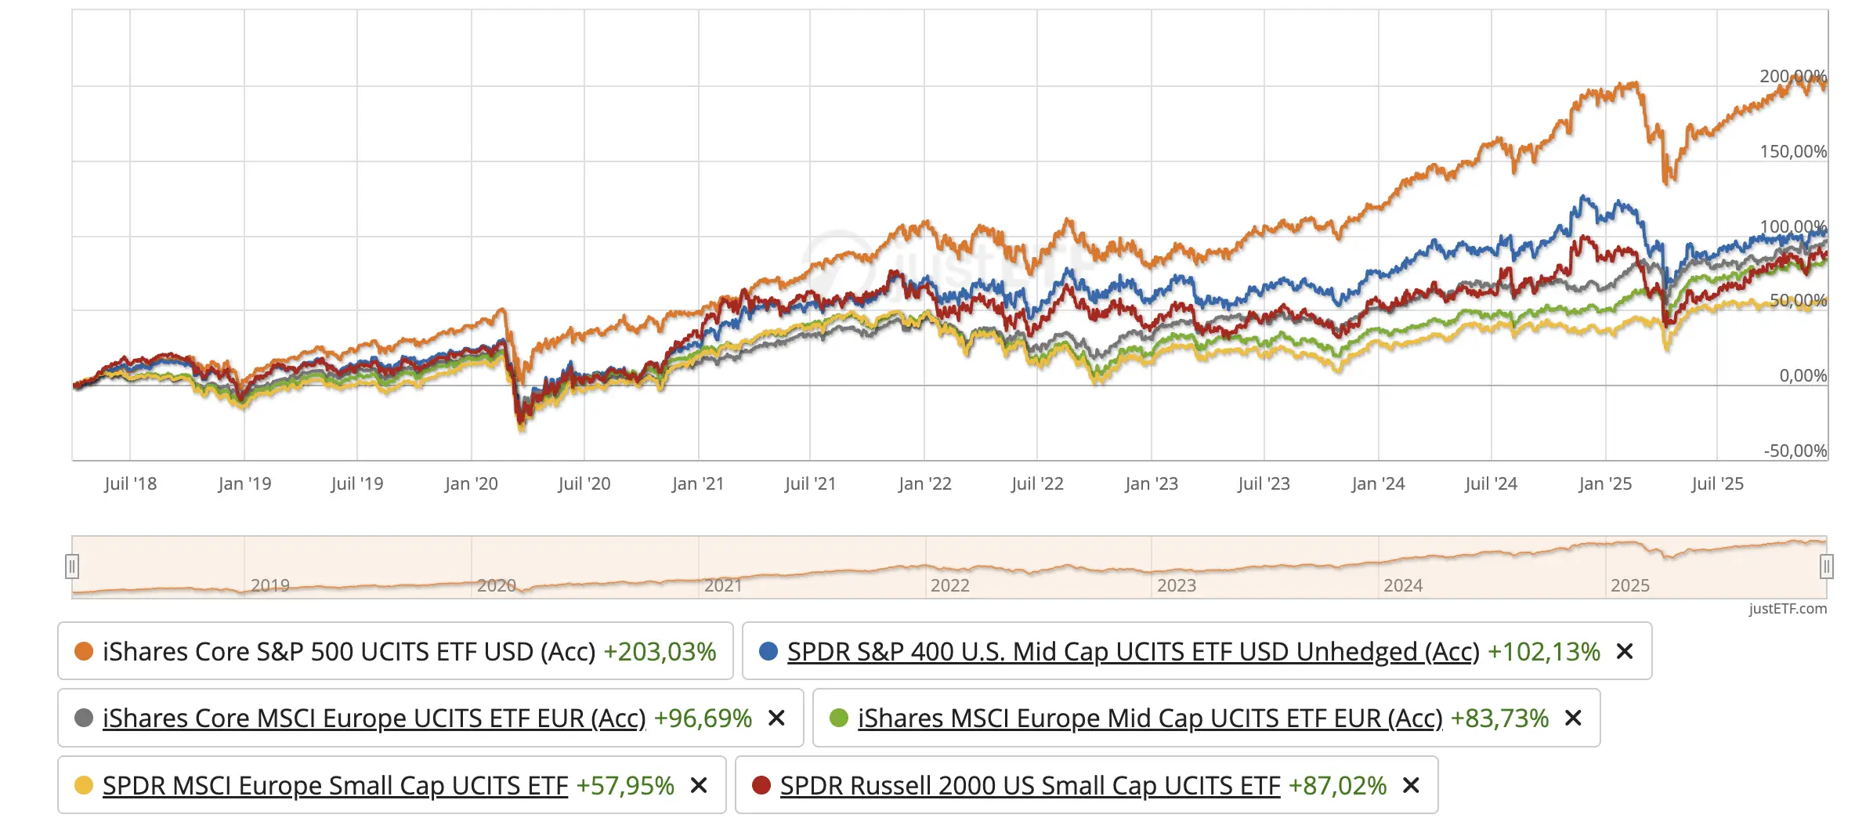Viewport: 1855px width, 829px height.
Task: Remove SPDR MSCI Europe Small Cap ETF
Action: coord(699,785)
